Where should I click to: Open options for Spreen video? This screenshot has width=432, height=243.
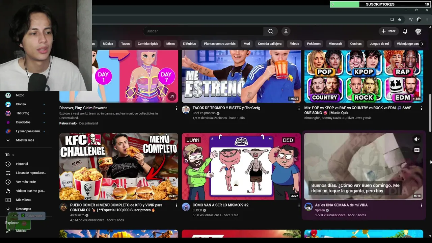click(x=421, y=205)
